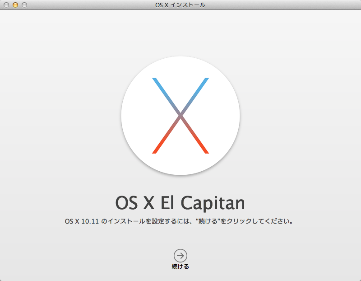Click the continue arrow icon

[x=180, y=255]
